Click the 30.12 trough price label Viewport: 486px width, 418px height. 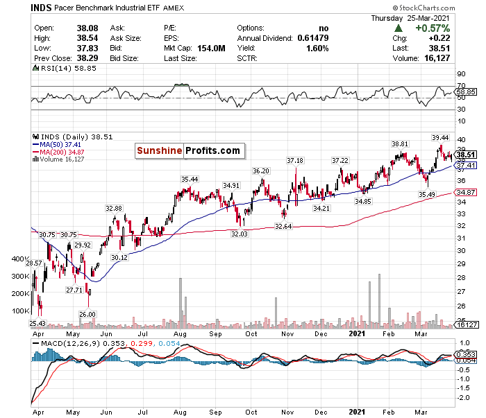coord(119,257)
